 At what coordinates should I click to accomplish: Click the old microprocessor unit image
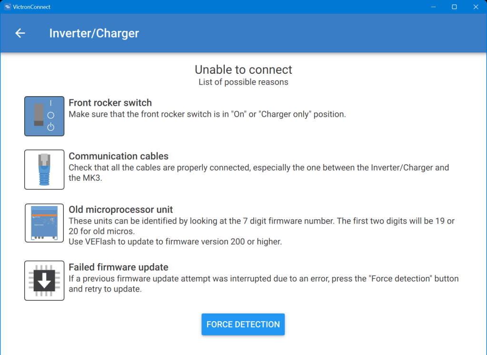[x=44, y=223]
